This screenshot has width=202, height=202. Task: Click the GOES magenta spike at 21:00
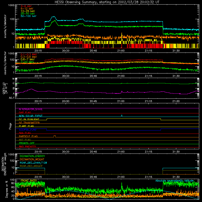tap(122, 91)
